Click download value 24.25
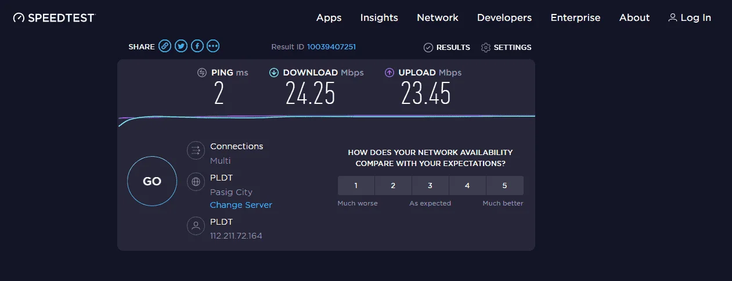732x281 pixels. point(311,93)
